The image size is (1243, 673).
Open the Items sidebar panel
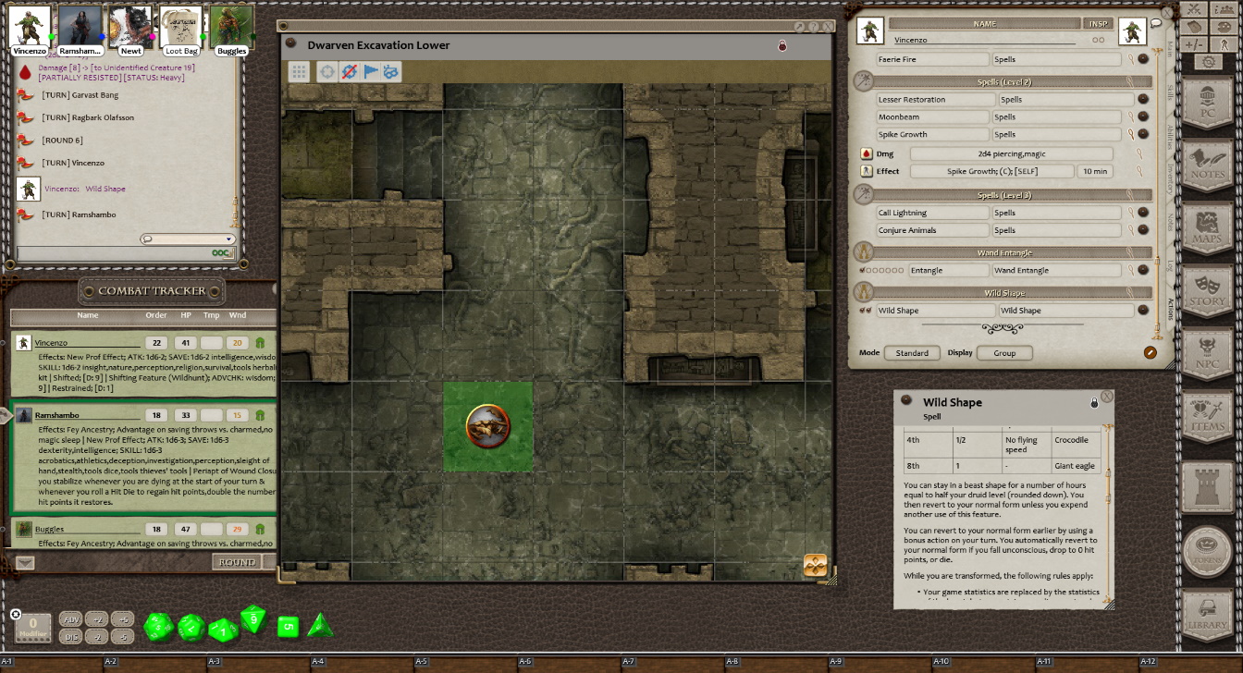pyautogui.click(x=1207, y=416)
